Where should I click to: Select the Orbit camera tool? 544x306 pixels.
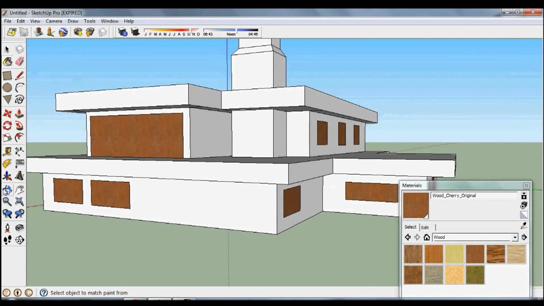point(7,190)
